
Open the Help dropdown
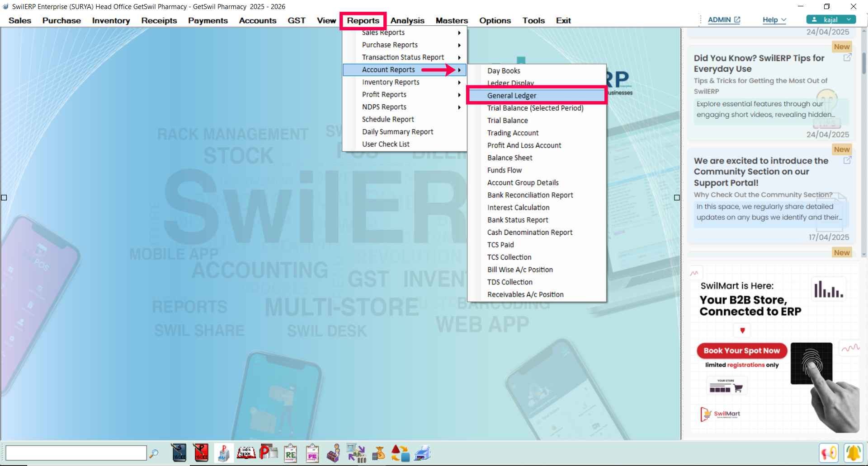pyautogui.click(x=774, y=20)
